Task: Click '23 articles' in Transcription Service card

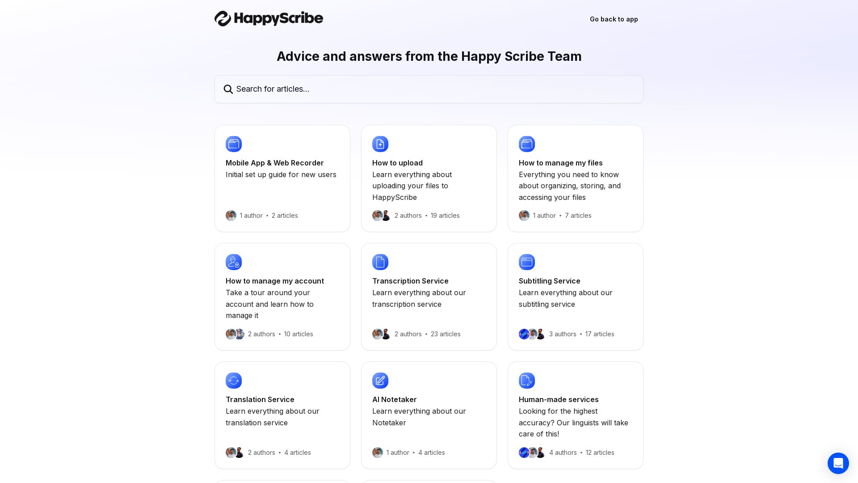Action: [x=446, y=334]
